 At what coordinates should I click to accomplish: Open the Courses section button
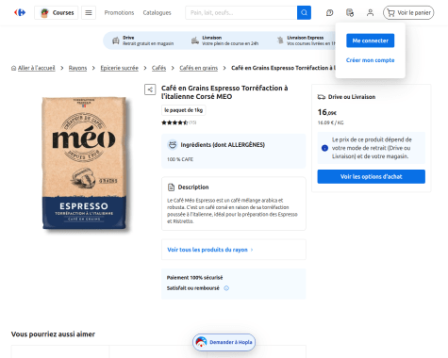click(57, 13)
